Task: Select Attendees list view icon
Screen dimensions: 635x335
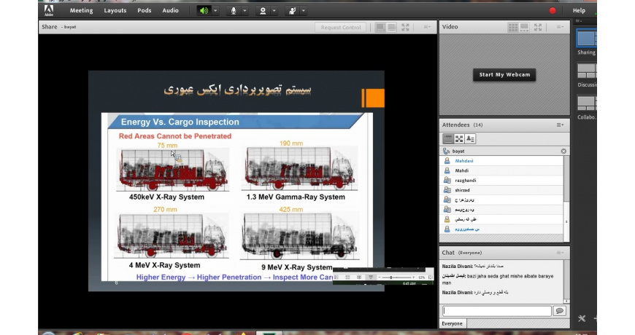Action: coord(448,139)
